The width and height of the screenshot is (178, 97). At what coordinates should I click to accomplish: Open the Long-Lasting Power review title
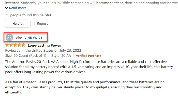tap(44, 45)
